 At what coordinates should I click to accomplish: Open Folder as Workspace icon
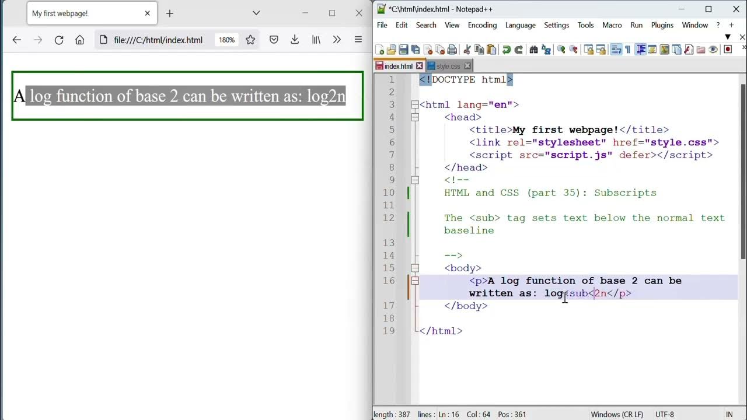point(701,50)
